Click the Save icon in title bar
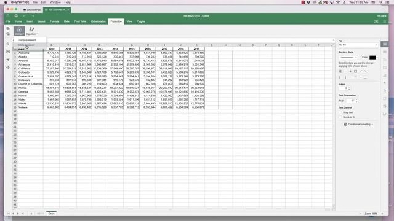 (x=8, y=16)
